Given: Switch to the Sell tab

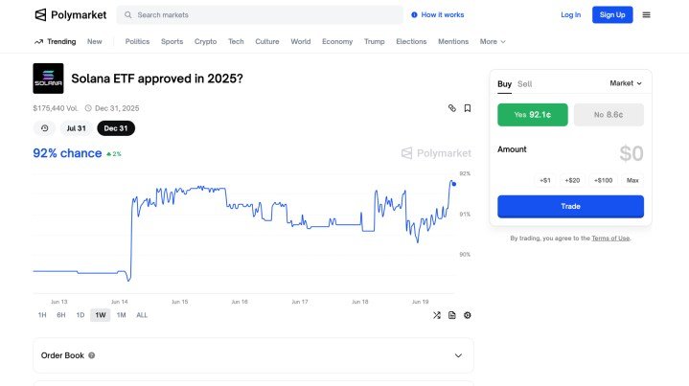Looking at the screenshot, I should [525, 84].
